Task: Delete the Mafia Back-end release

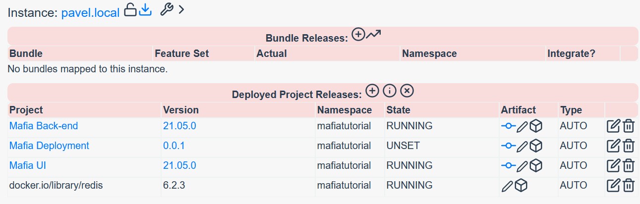Action: 629,126
